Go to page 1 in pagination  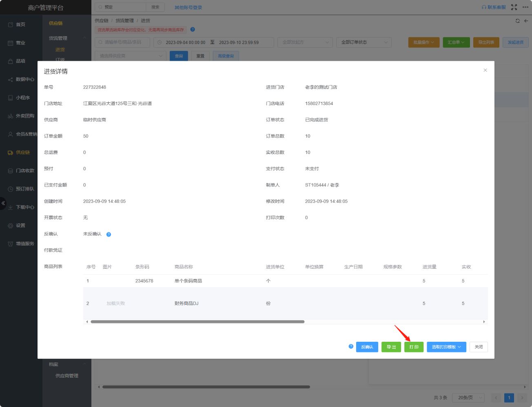tap(509, 398)
